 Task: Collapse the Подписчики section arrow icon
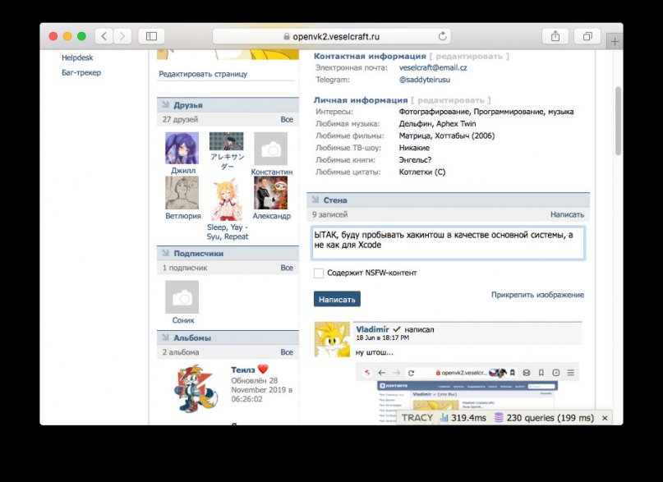pos(165,253)
